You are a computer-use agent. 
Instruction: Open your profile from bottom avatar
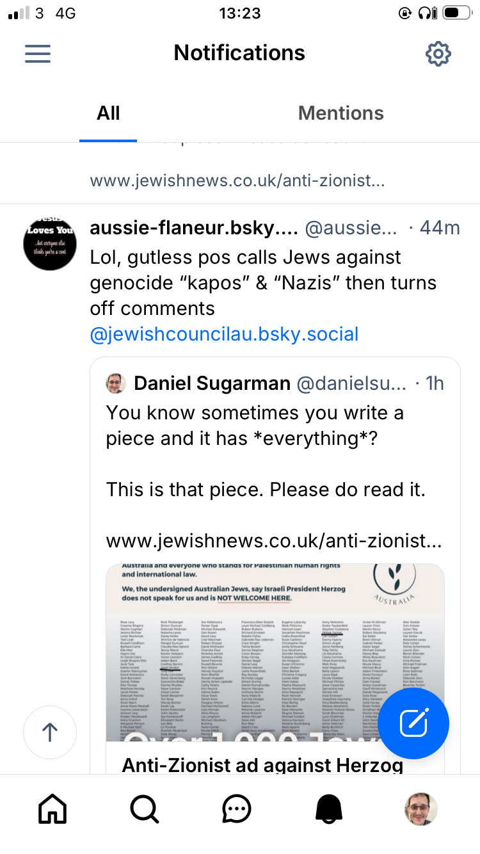(420, 809)
